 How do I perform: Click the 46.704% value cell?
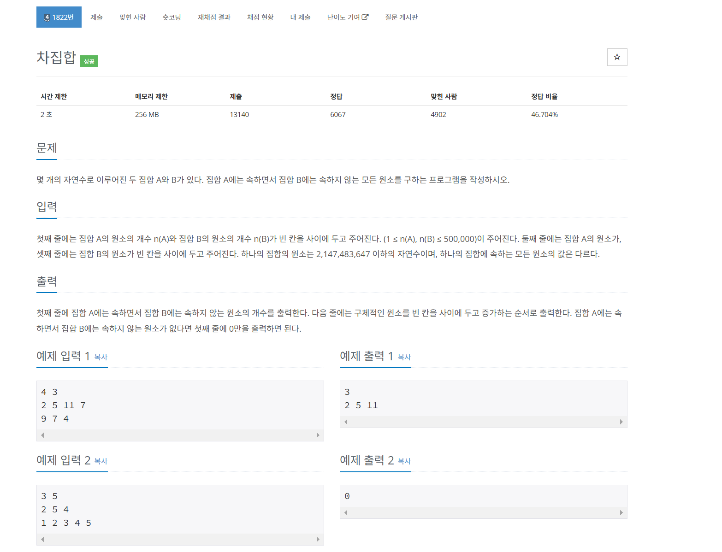pos(544,114)
